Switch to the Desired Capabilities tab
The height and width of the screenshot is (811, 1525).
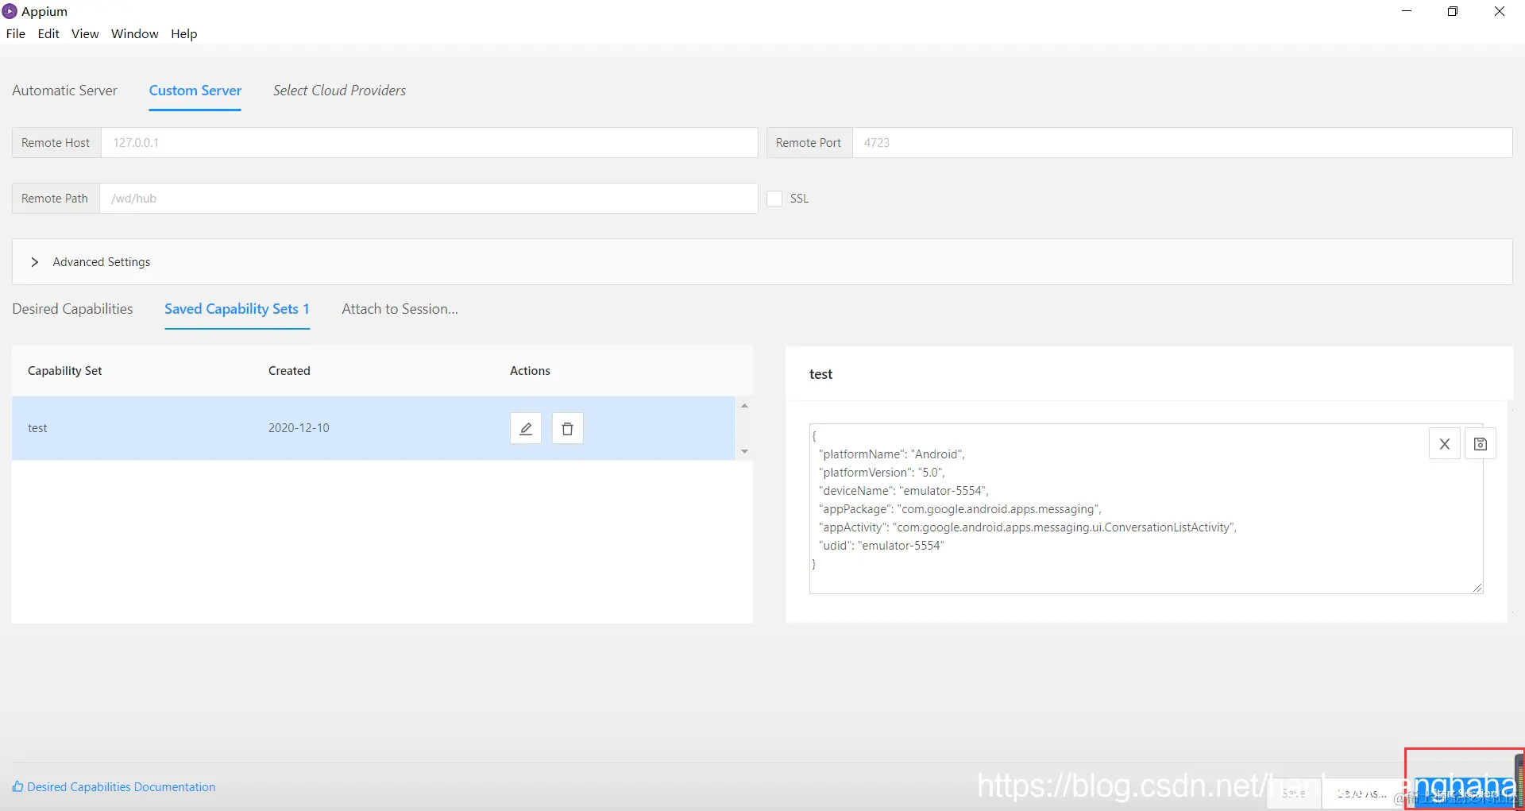click(72, 309)
